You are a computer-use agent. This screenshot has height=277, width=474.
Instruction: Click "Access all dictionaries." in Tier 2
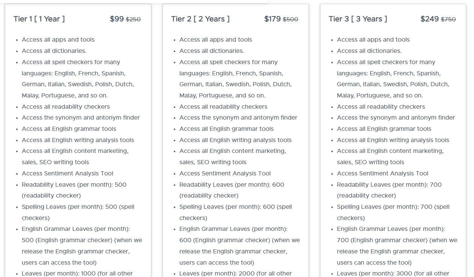click(212, 51)
